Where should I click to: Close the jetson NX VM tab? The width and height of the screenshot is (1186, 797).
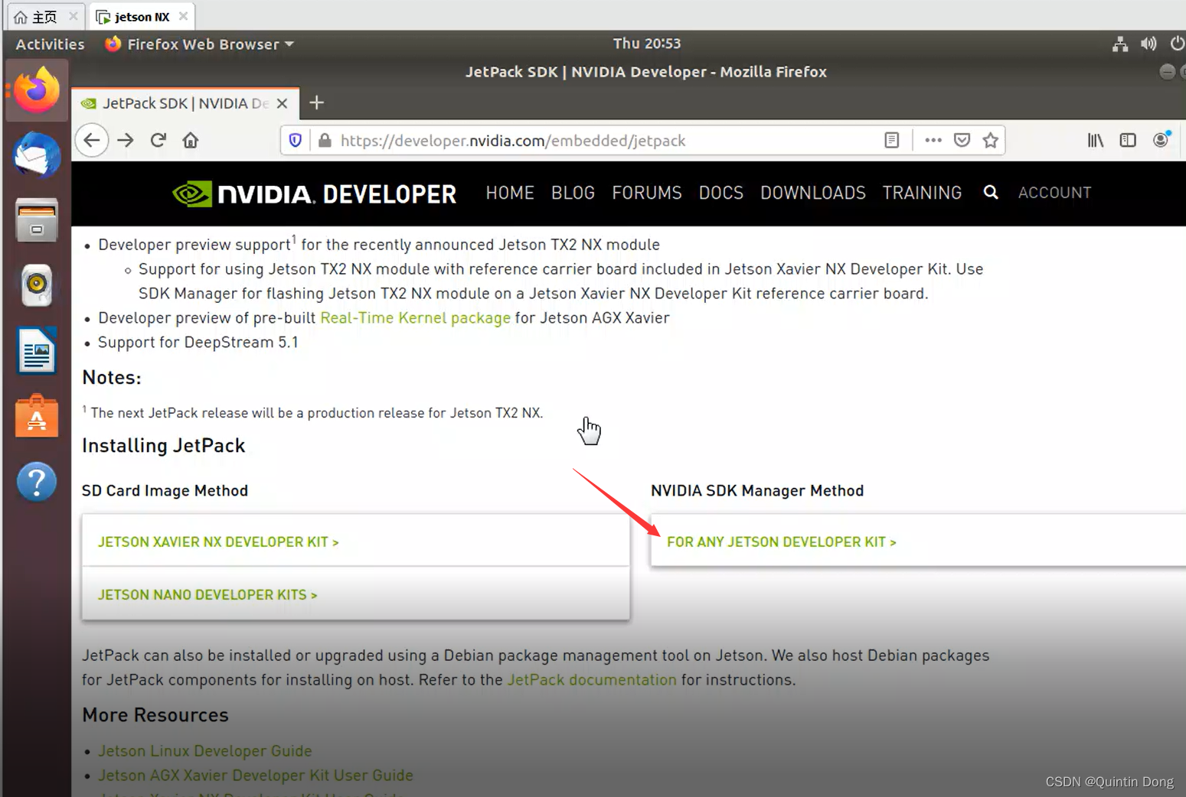pos(183,16)
